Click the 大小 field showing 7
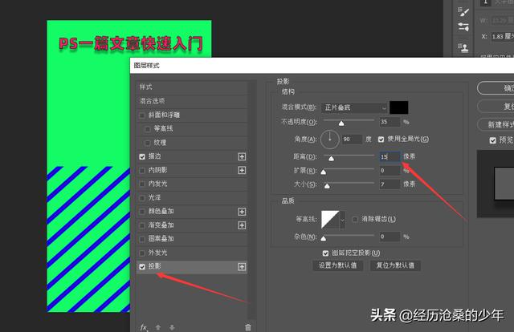Viewport: 514px width, 332px height. coord(390,184)
